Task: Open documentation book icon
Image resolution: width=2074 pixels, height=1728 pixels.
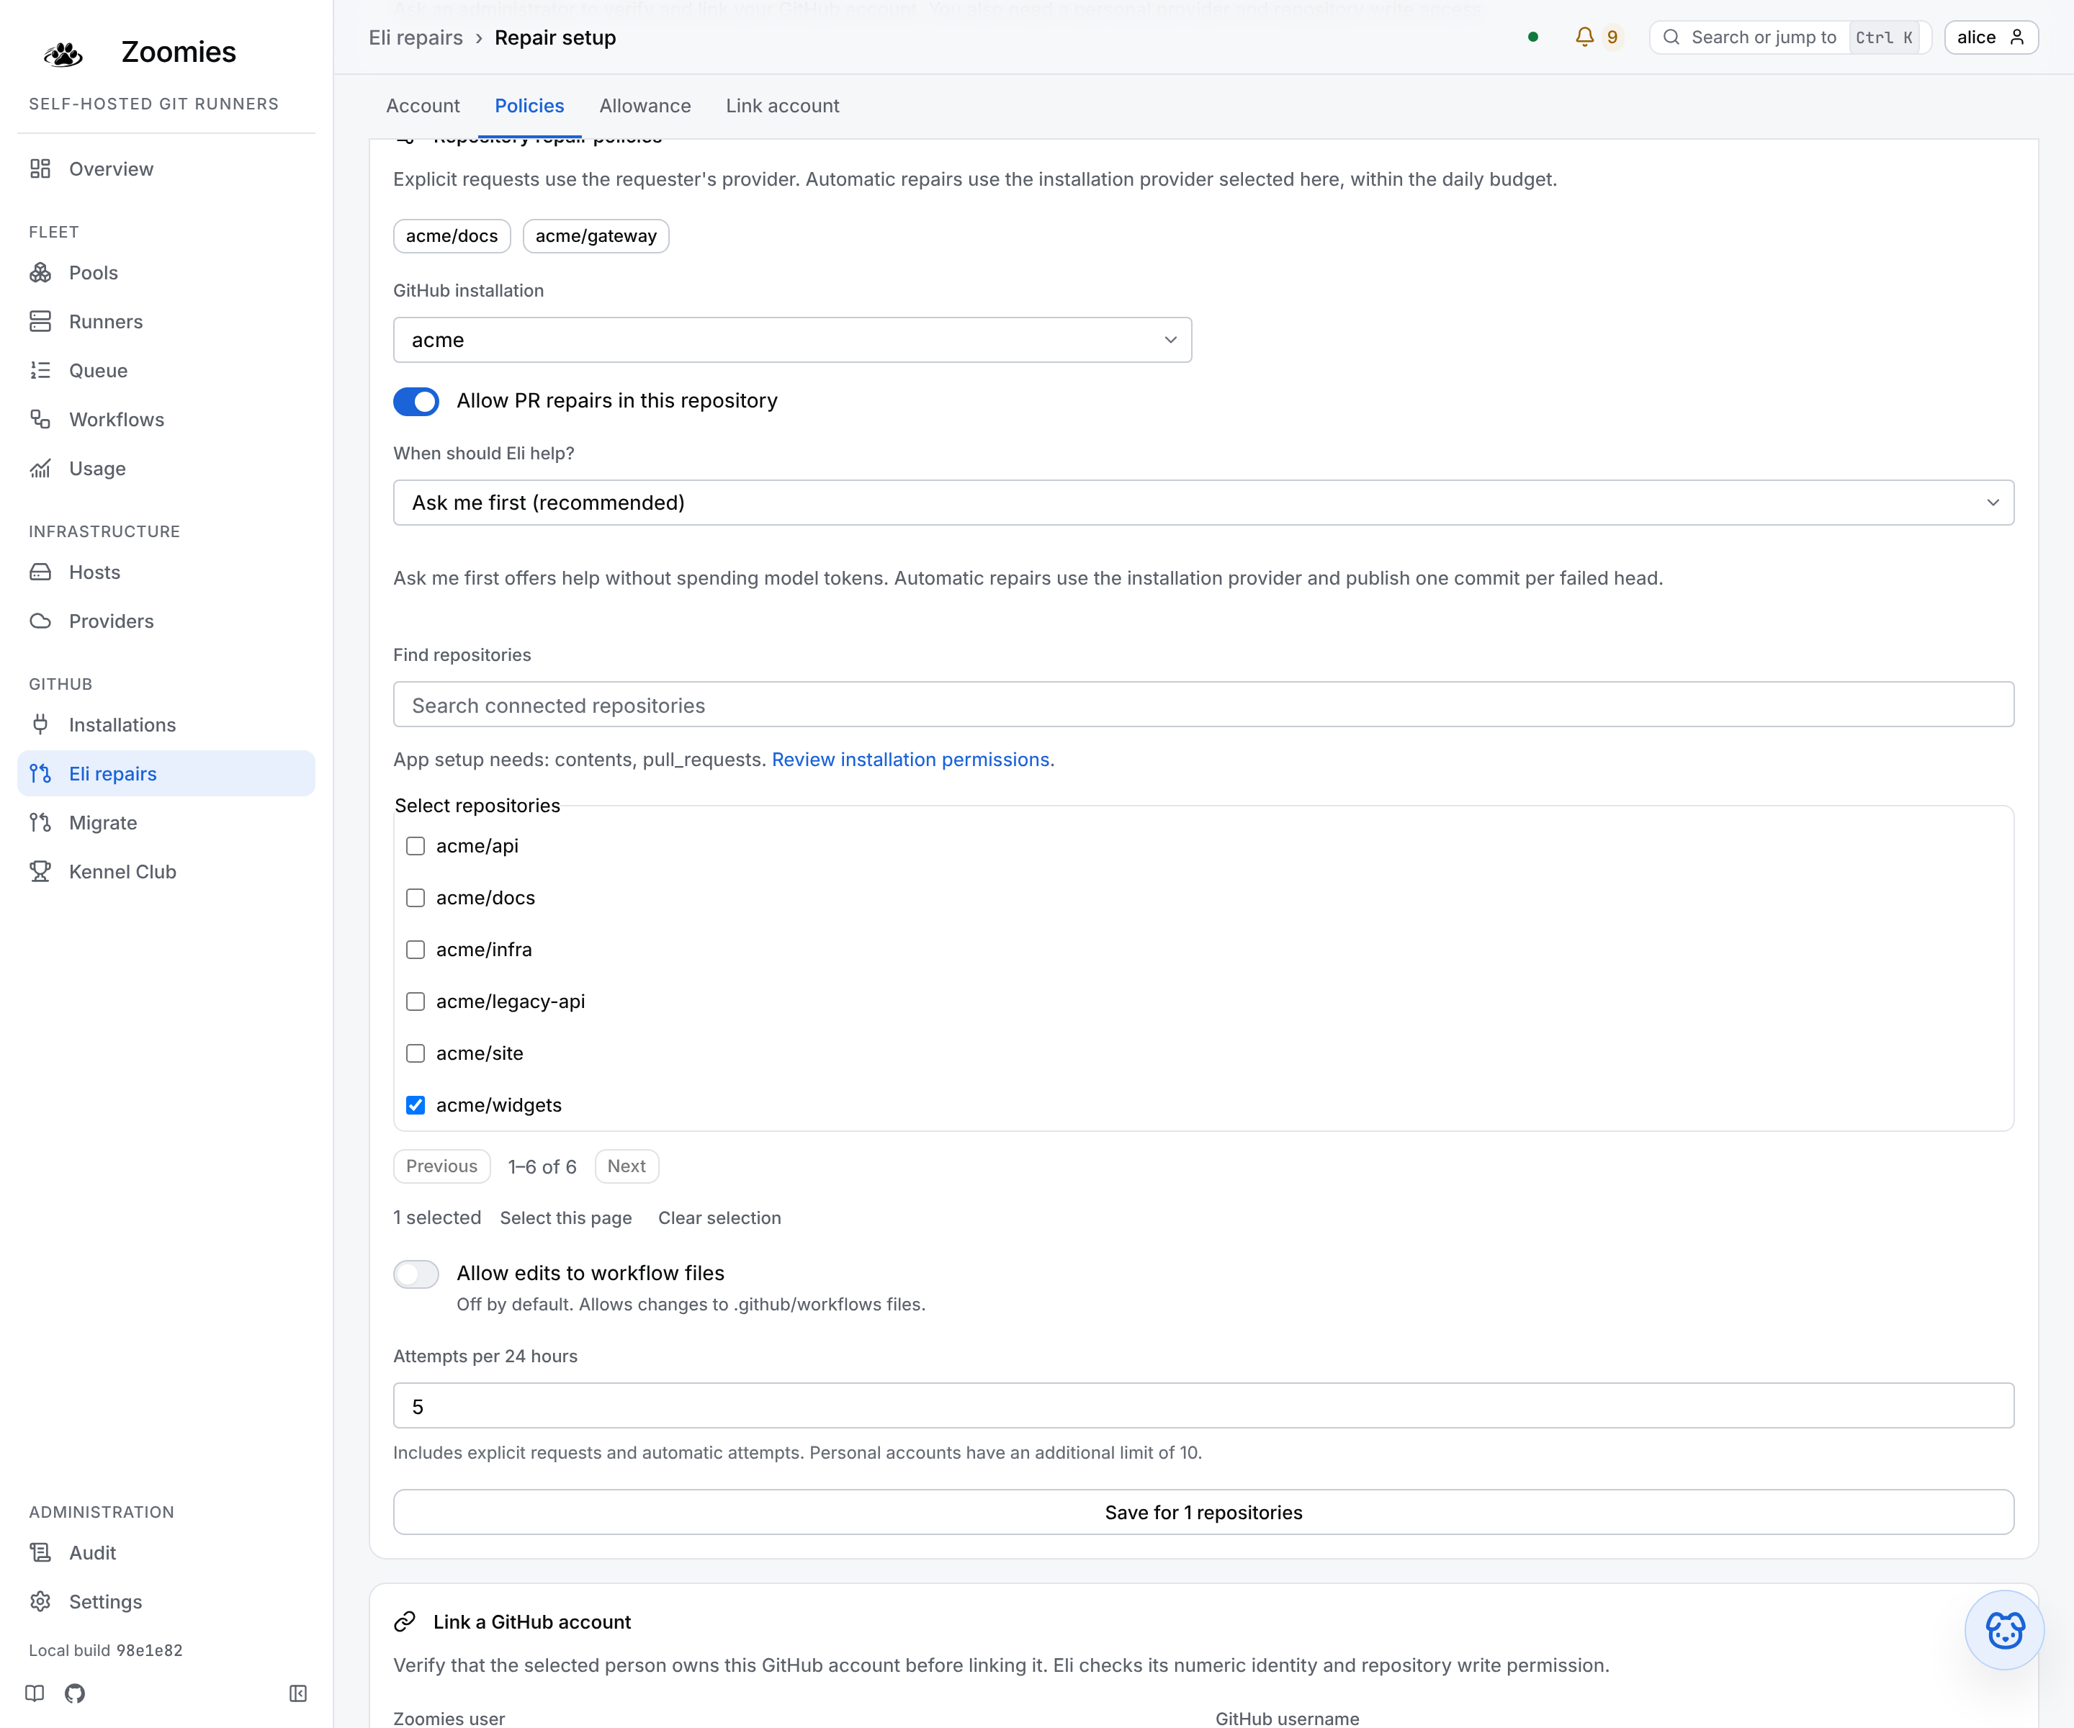Action: (35, 1693)
